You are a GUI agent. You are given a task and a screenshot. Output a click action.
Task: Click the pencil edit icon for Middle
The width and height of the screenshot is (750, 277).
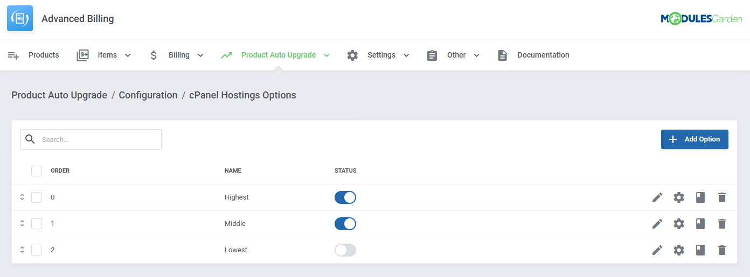tap(657, 224)
